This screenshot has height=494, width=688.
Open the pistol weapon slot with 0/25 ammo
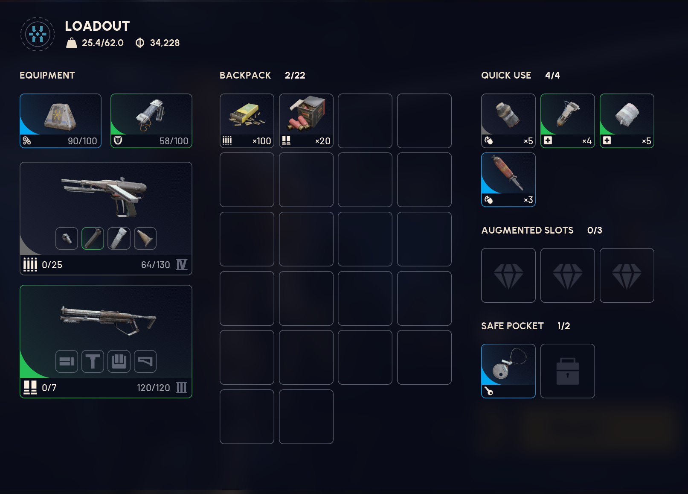(x=106, y=219)
